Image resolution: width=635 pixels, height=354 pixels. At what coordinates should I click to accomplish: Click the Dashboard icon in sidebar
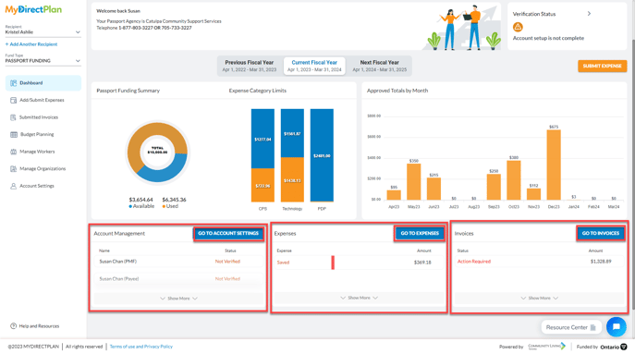click(13, 83)
